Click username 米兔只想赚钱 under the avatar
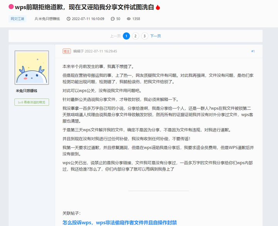The image size is (278, 226). pyautogui.click(x=26, y=91)
